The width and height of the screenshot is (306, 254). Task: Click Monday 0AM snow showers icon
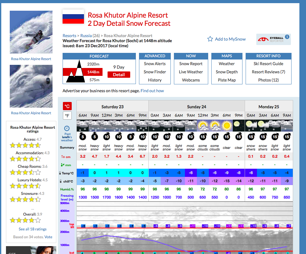[x=251, y=126]
